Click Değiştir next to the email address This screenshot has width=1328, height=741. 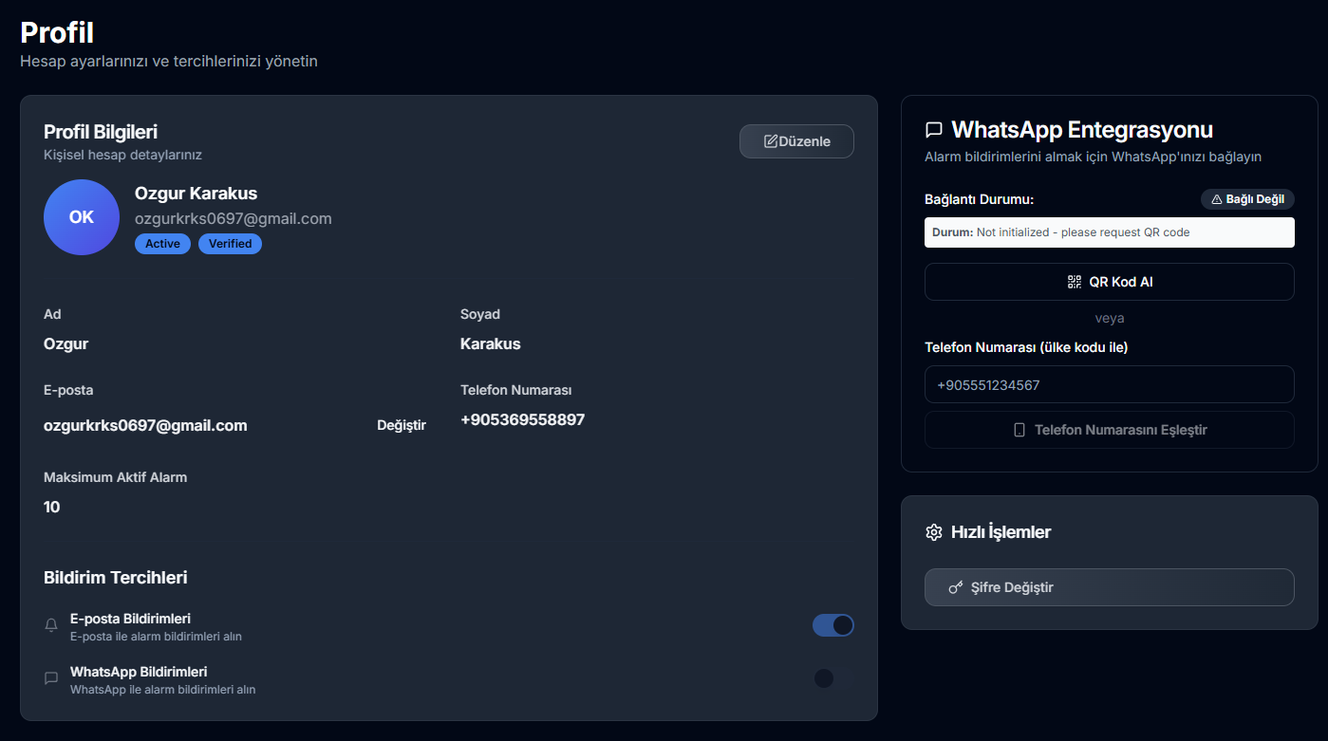[402, 425]
